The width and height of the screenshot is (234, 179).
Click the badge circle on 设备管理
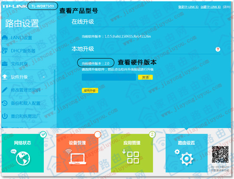point(98,134)
